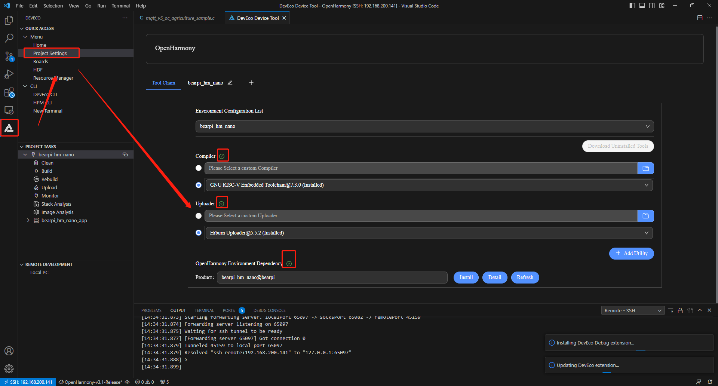Open the Hiburn Uploader version dropdown
The height and width of the screenshot is (386, 718).
point(429,233)
